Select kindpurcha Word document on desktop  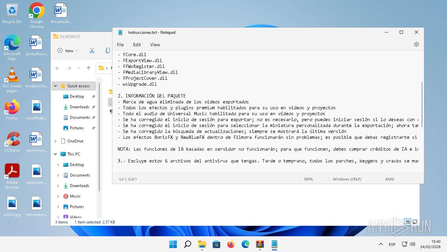pyautogui.click(x=36, y=77)
